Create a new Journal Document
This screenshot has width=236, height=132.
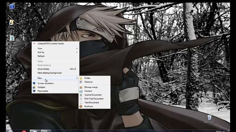94,95
